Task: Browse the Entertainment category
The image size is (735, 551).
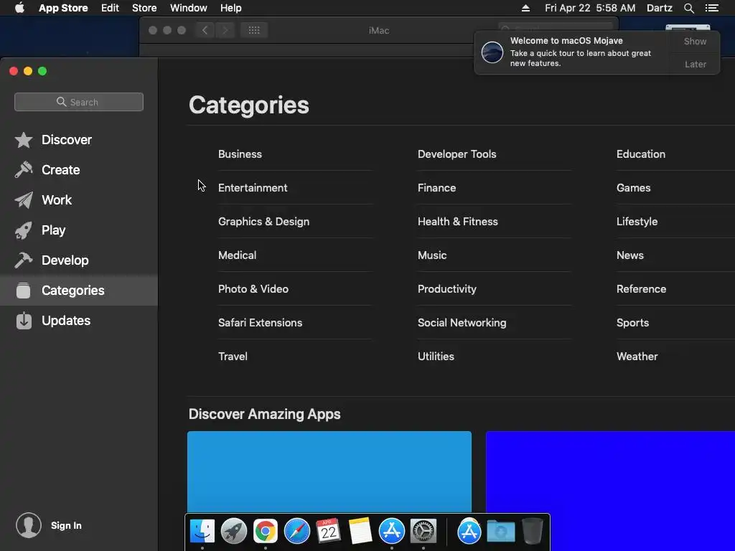Action: tap(253, 188)
